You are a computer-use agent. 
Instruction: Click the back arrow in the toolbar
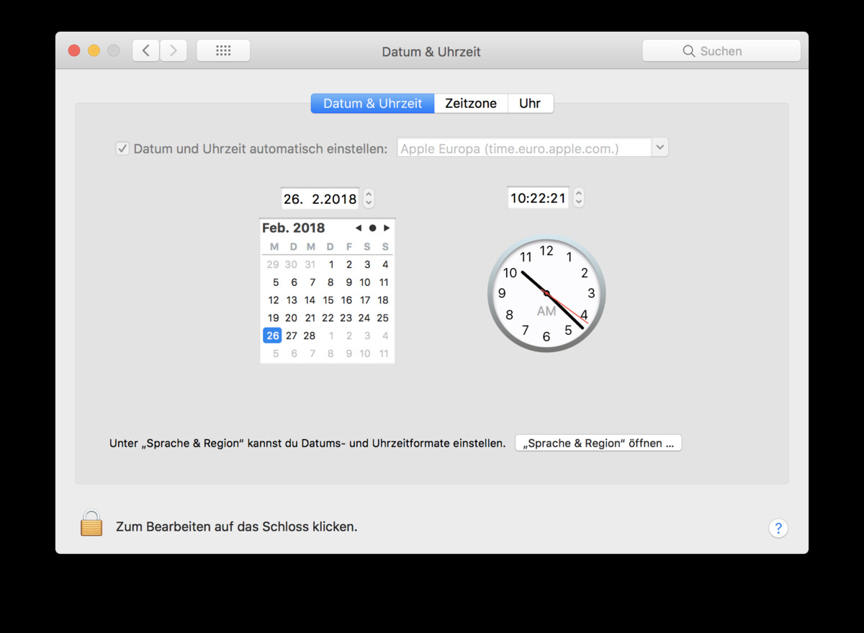coord(145,50)
